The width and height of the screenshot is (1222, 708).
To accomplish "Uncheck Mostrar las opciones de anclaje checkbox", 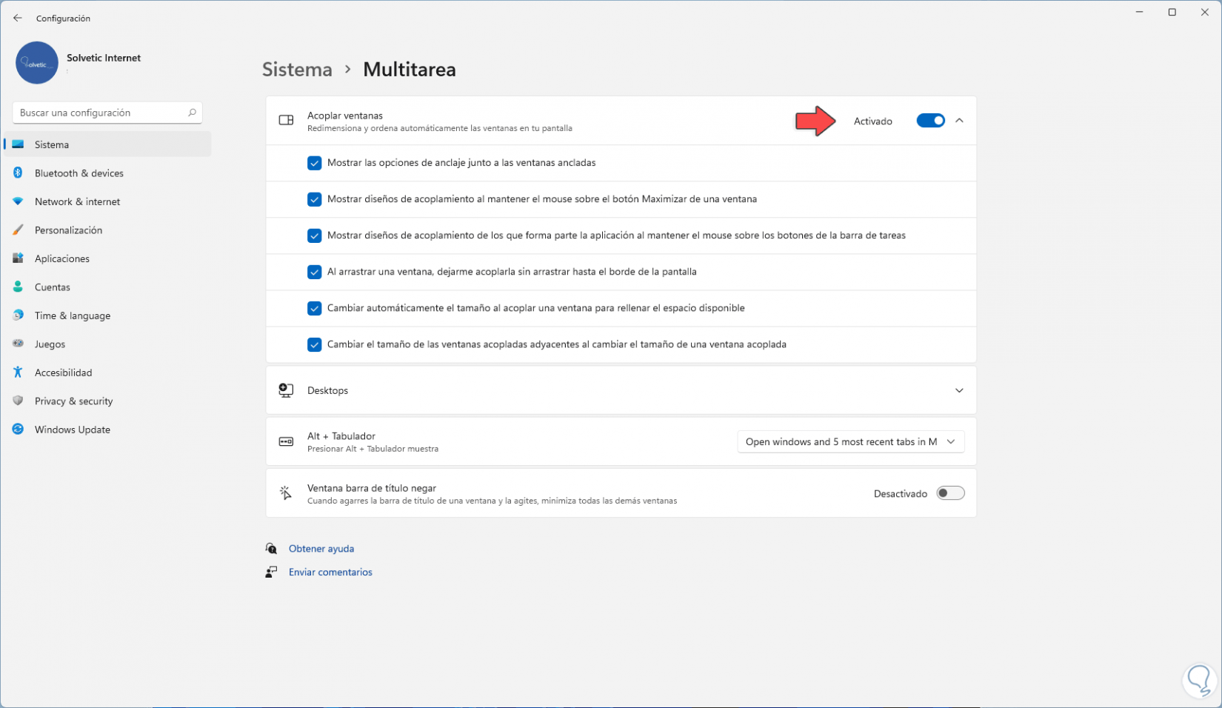I will coord(315,163).
